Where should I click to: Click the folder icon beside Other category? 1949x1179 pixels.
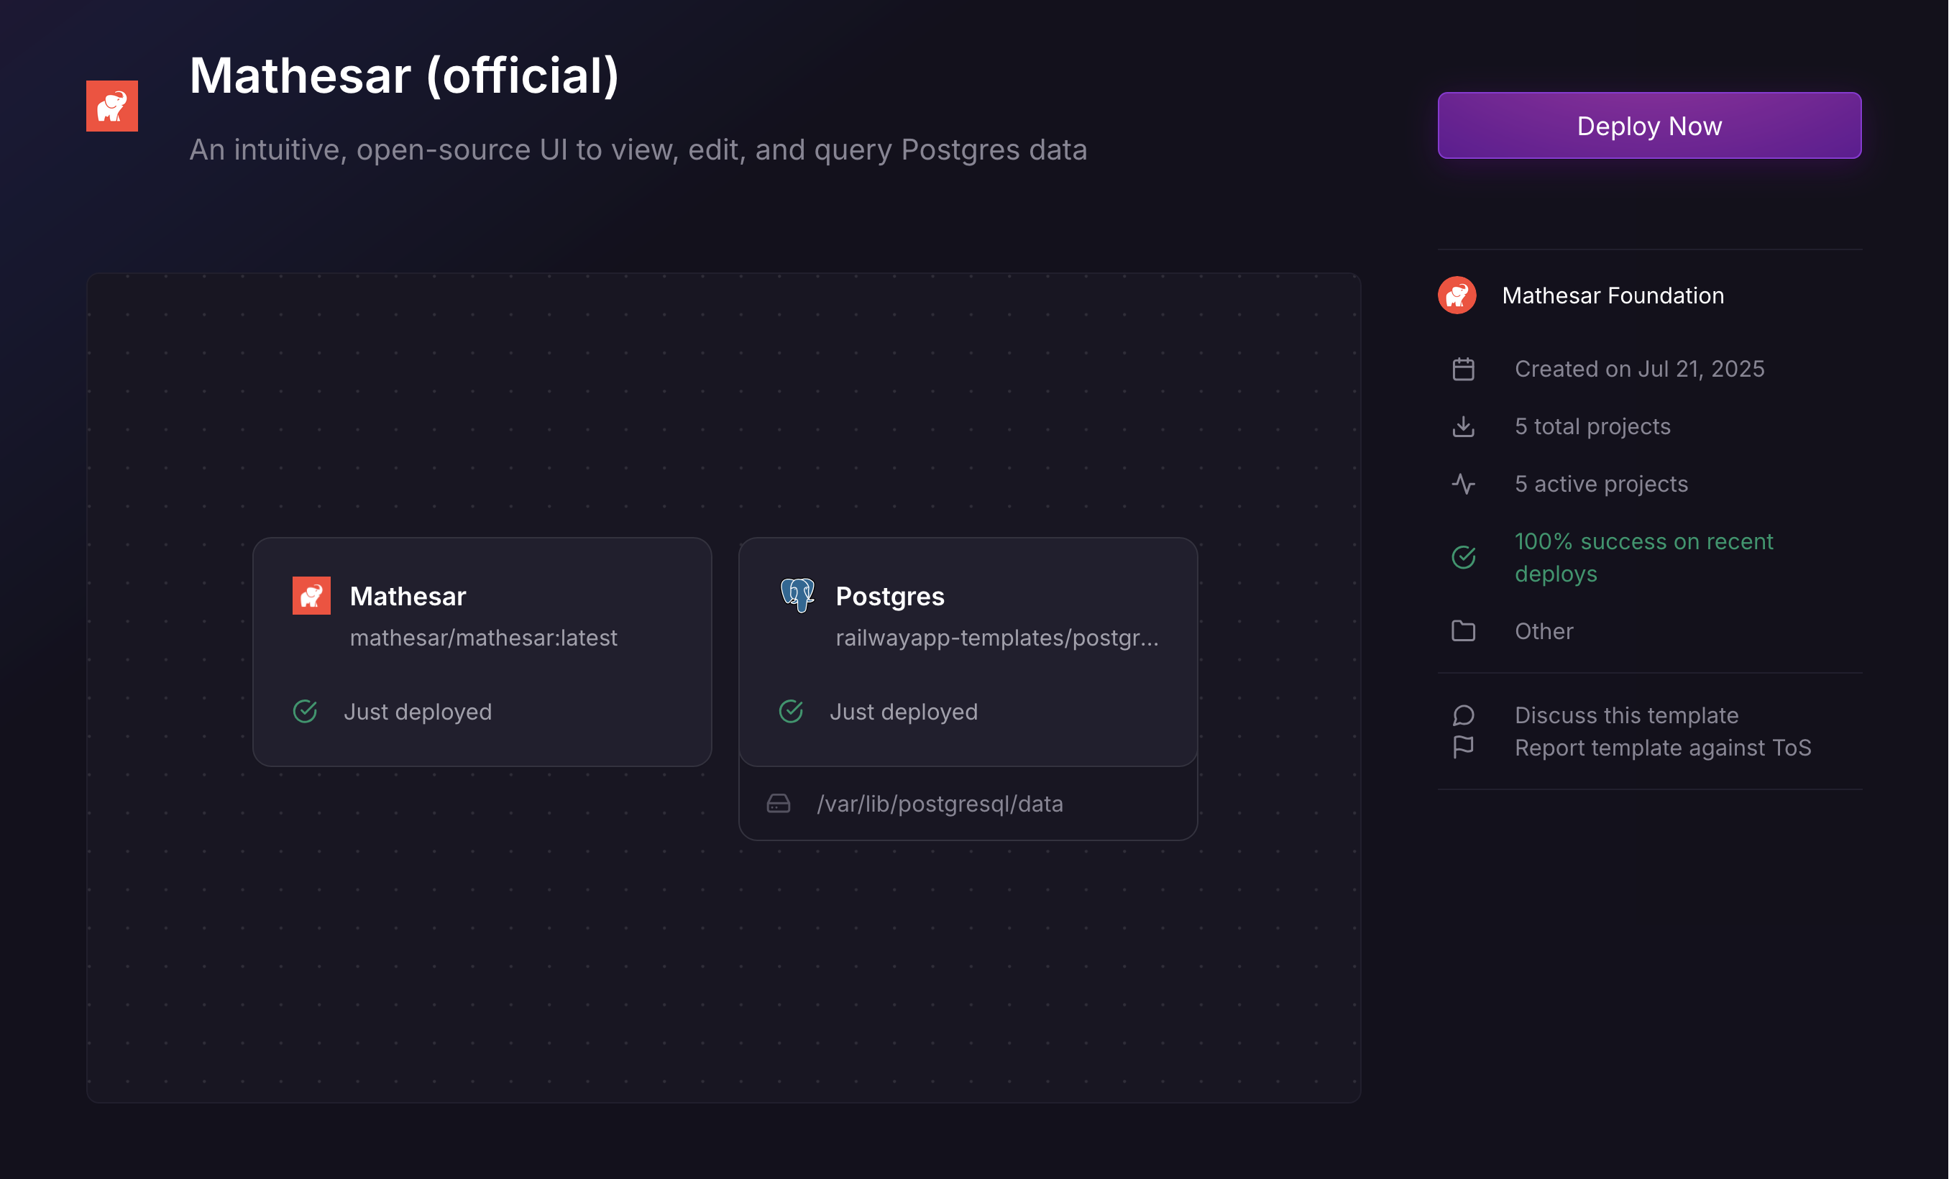click(x=1463, y=631)
